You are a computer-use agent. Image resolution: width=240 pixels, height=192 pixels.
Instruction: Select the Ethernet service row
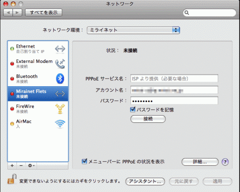point(38,49)
